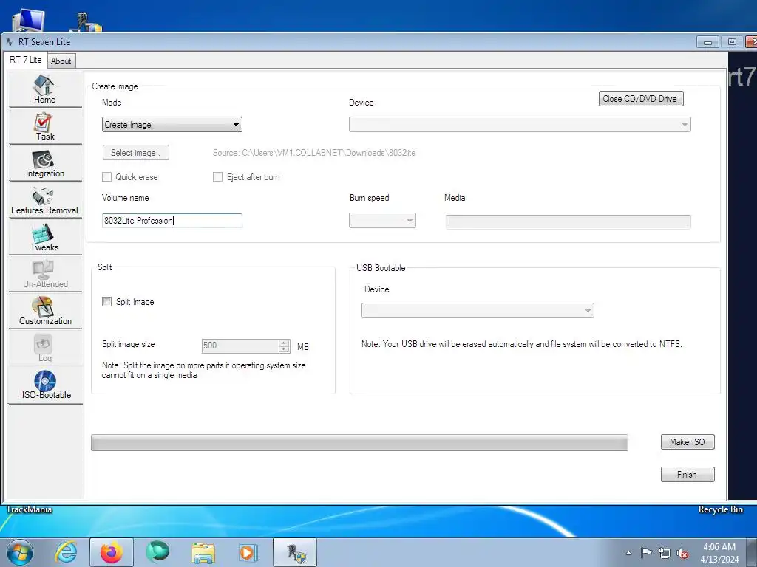
Task: Click the RT Seven Lite title icon
Action: tap(9, 42)
